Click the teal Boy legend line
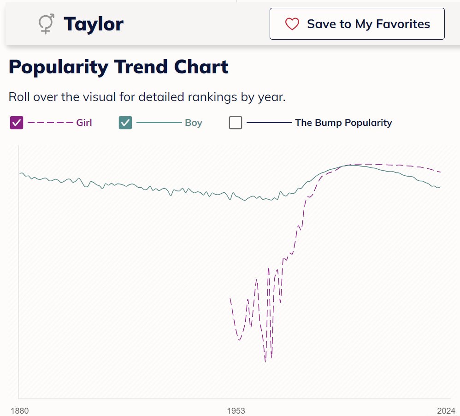Image resolution: width=460 pixels, height=416 pixels. click(159, 123)
